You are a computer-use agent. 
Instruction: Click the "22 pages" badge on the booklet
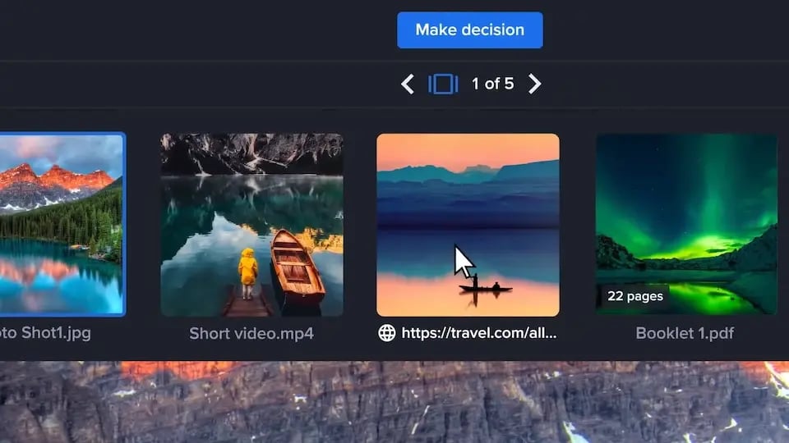coord(634,296)
